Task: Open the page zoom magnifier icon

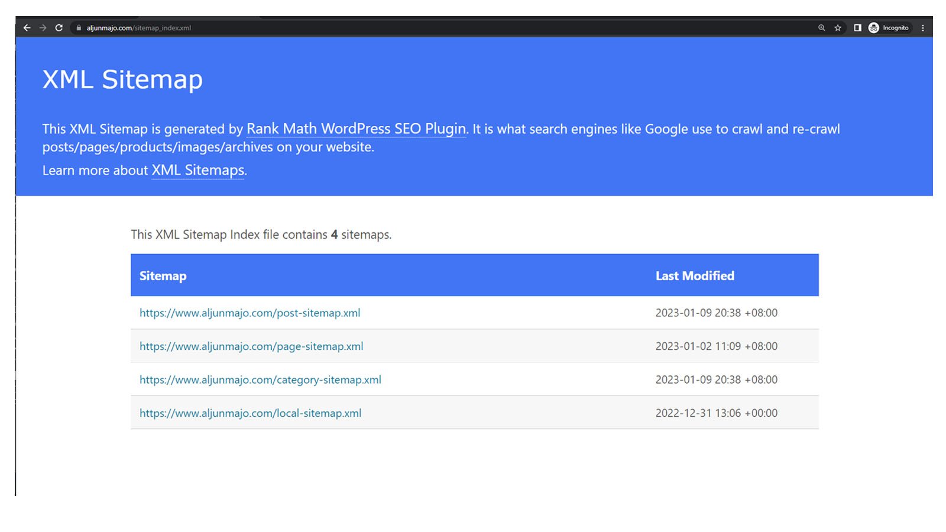Action: point(821,27)
